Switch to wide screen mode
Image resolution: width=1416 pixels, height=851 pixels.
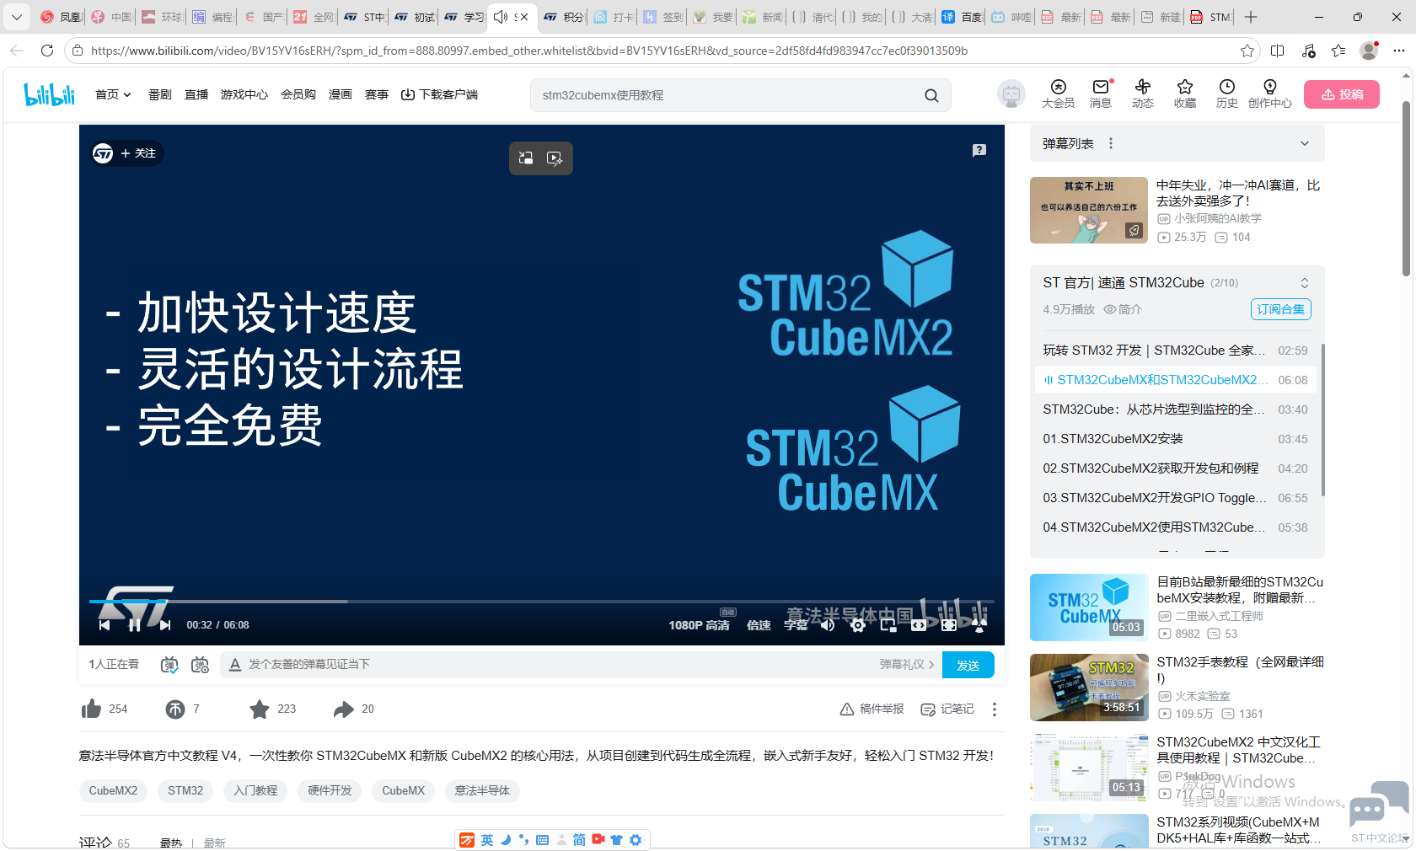pos(919,624)
